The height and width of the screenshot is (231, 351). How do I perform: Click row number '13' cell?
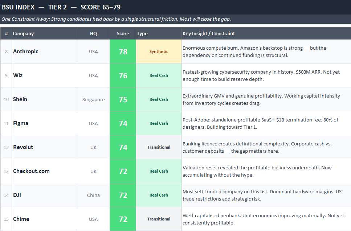tap(6, 171)
